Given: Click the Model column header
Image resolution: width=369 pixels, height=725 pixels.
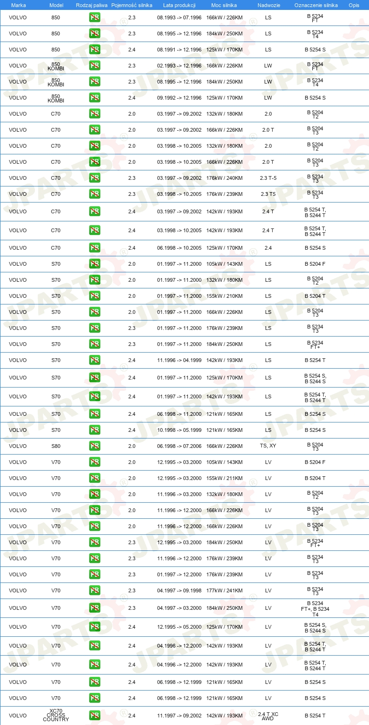Looking at the screenshot, I should [56, 5].
